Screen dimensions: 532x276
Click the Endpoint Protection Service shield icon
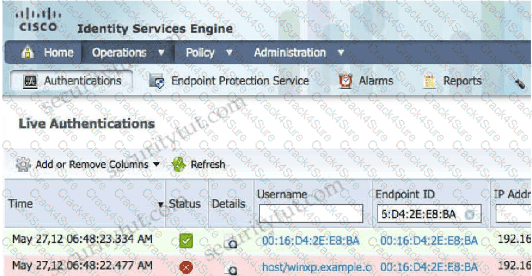(158, 81)
